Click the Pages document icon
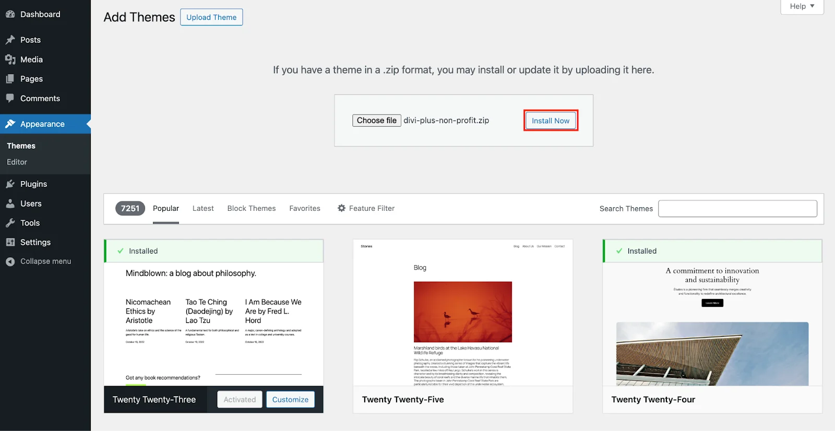 tap(10, 79)
